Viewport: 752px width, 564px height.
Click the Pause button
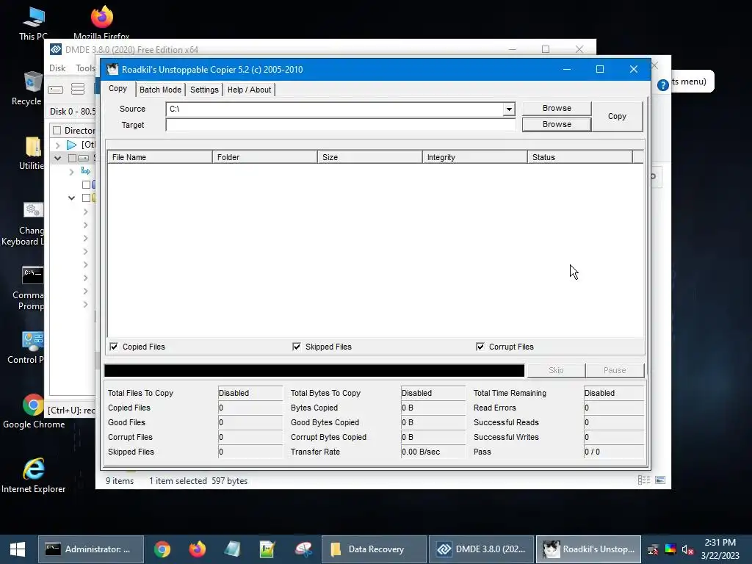pos(615,370)
